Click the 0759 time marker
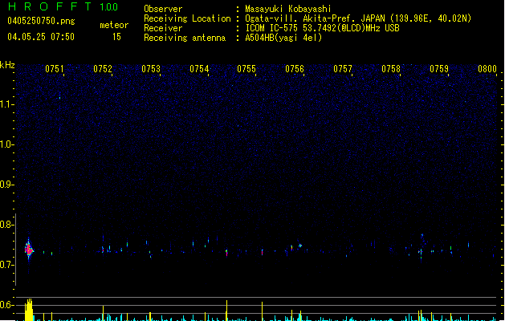This screenshot has width=505, height=321. (x=439, y=69)
